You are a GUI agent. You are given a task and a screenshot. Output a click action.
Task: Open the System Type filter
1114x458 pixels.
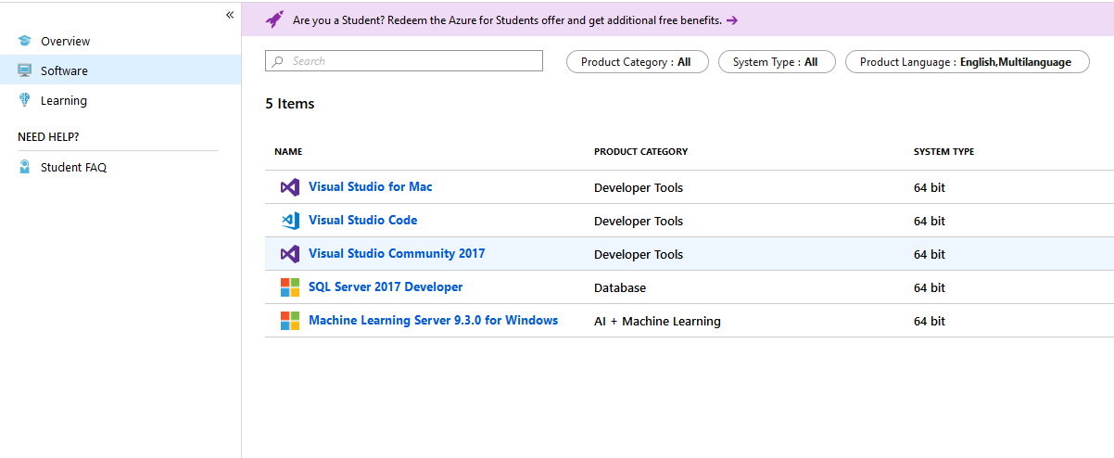[777, 62]
